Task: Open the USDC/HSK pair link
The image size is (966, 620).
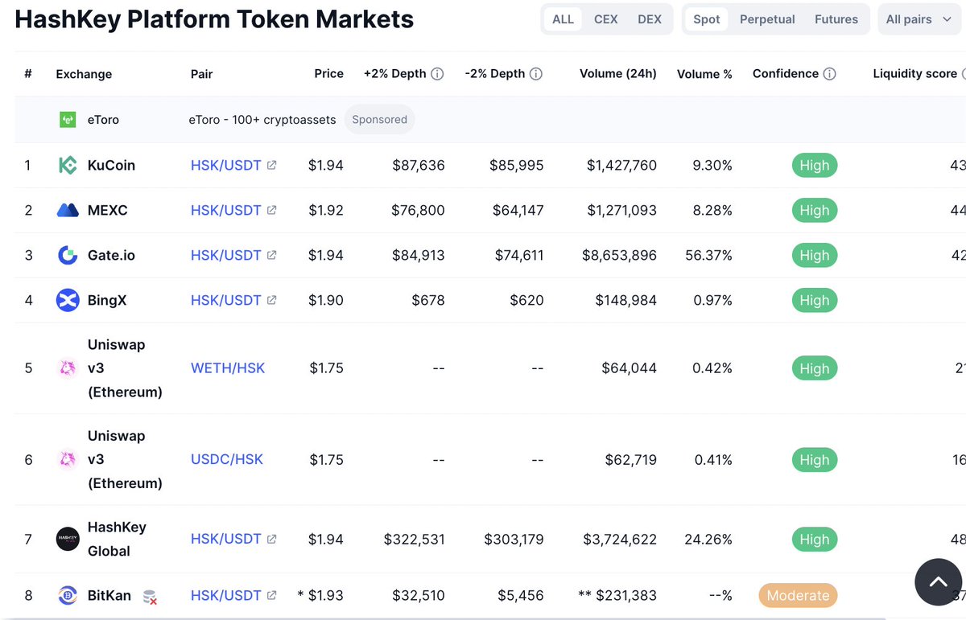Action: click(x=227, y=459)
